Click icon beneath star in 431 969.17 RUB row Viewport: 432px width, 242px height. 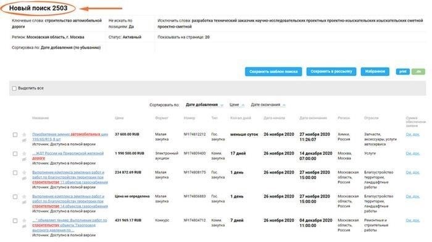tap(24, 227)
